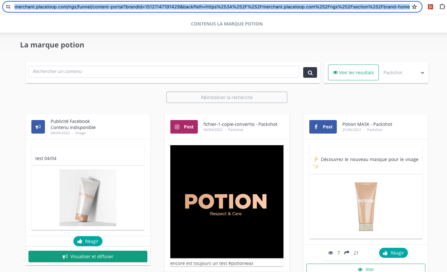Open the Packshot filter dropdown

(x=404, y=73)
